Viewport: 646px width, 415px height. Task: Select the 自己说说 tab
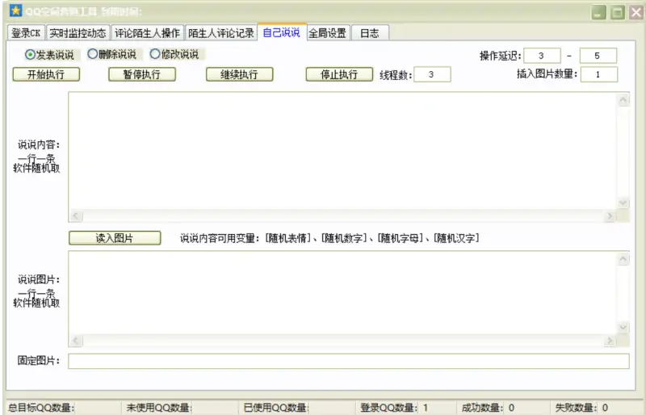(x=282, y=32)
